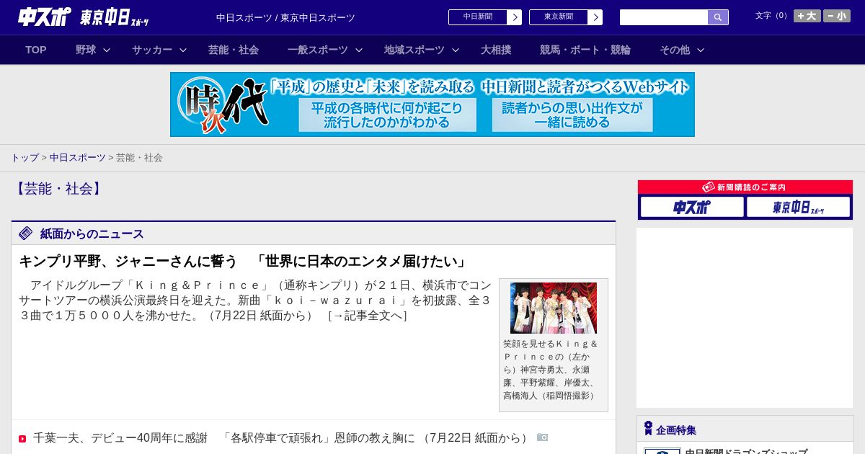Click 中日スポーツ breadcrumb link
Screen dimensions: 865x454
78,157
